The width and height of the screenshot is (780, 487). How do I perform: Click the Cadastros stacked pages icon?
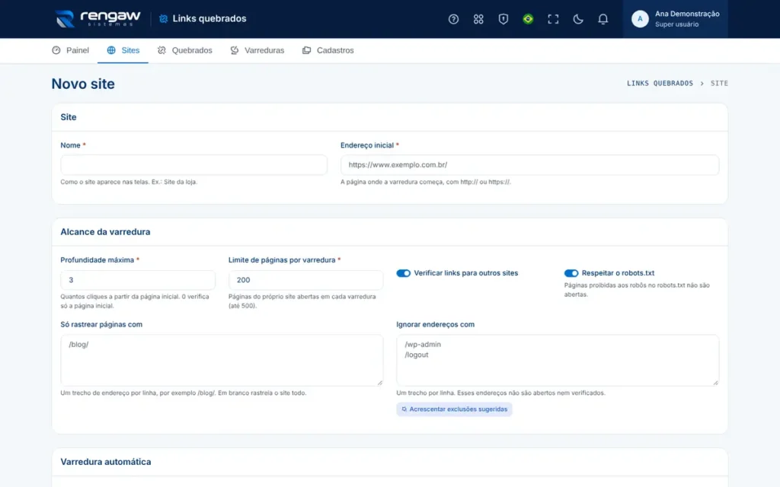point(306,50)
